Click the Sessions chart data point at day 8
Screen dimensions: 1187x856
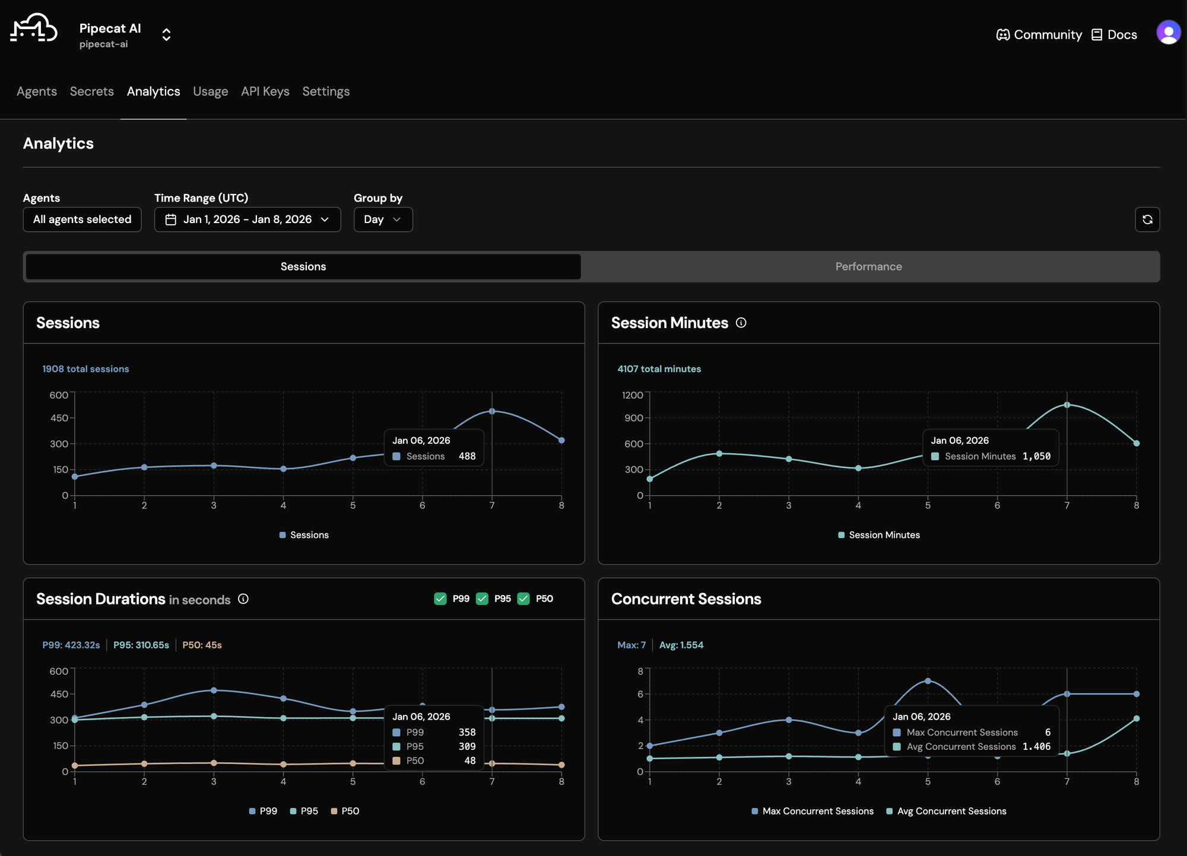pos(561,441)
